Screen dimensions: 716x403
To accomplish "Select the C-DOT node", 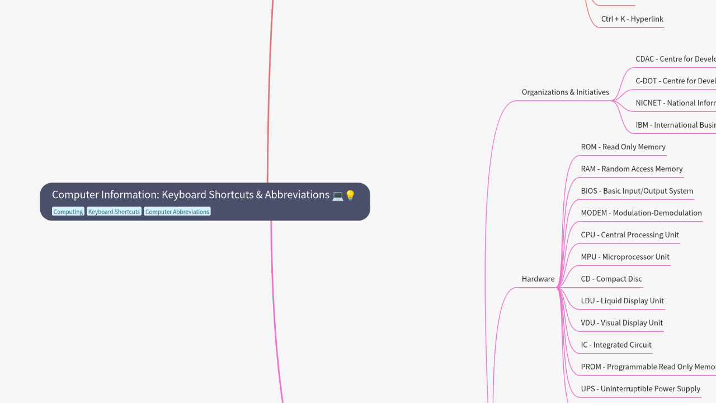I will 676,81.
